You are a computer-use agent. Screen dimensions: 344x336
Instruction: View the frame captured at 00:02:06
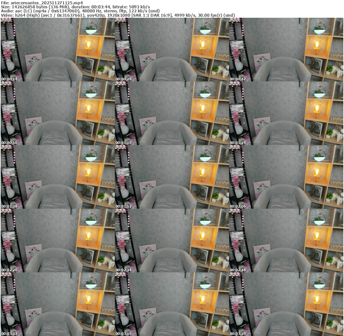[286, 177]
